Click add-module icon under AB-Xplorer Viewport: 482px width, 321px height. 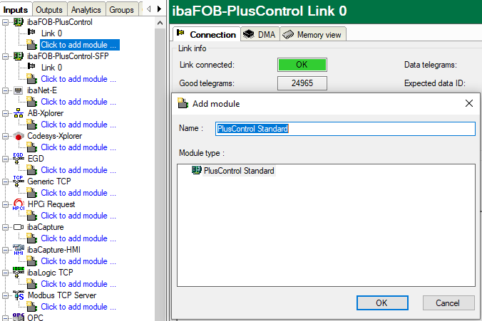(31, 125)
